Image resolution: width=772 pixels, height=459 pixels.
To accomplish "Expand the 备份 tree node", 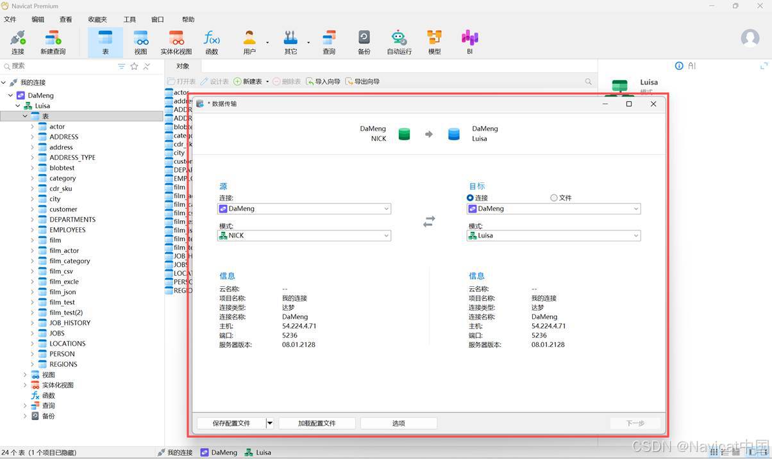I will click(25, 416).
